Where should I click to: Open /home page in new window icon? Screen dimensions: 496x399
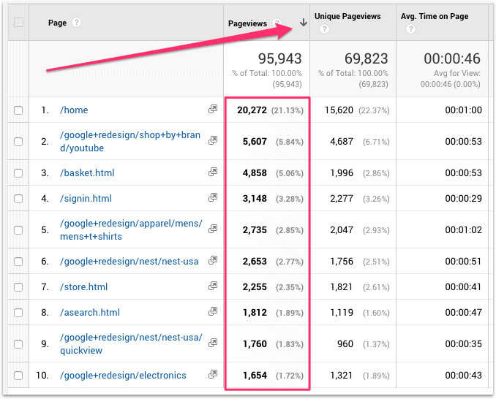pos(213,110)
